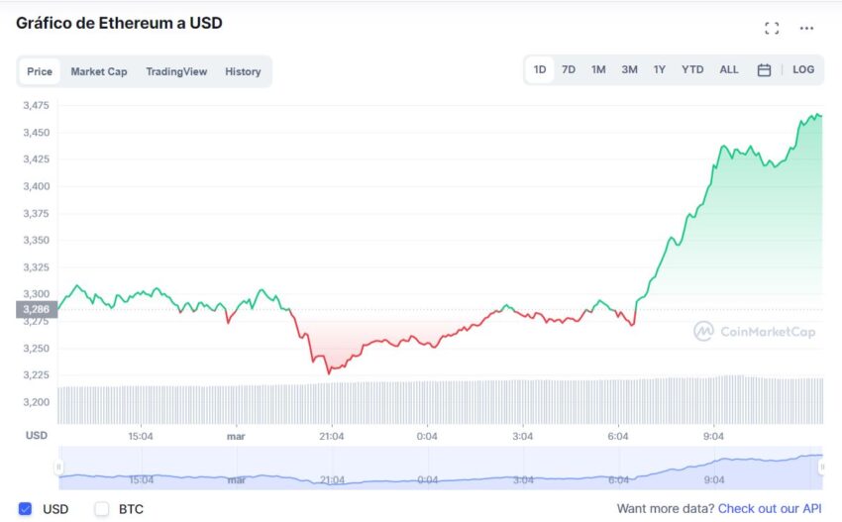Open the TradingView tab
This screenshot has height=522, width=842.
point(176,71)
